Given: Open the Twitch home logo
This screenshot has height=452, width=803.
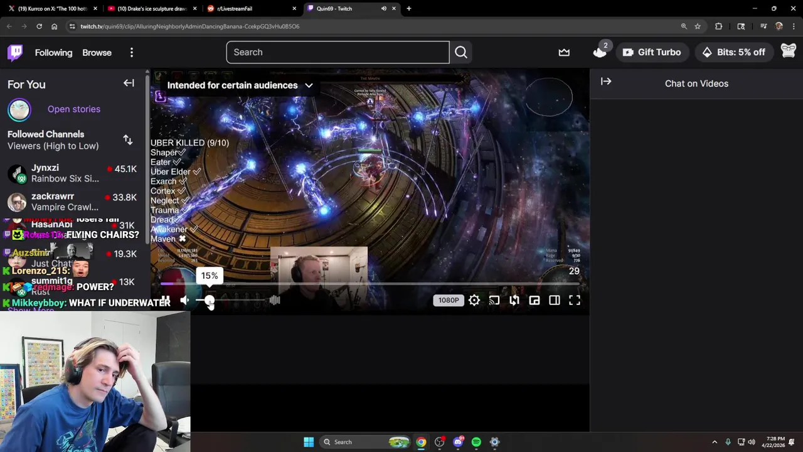Looking at the screenshot, I should 15,52.
